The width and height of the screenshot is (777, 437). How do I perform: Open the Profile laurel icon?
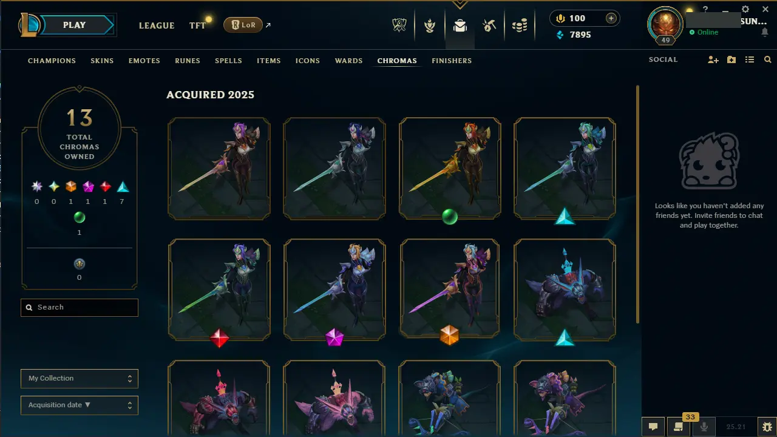430,25
